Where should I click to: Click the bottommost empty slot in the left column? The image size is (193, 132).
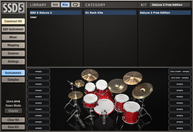point(39,128)
